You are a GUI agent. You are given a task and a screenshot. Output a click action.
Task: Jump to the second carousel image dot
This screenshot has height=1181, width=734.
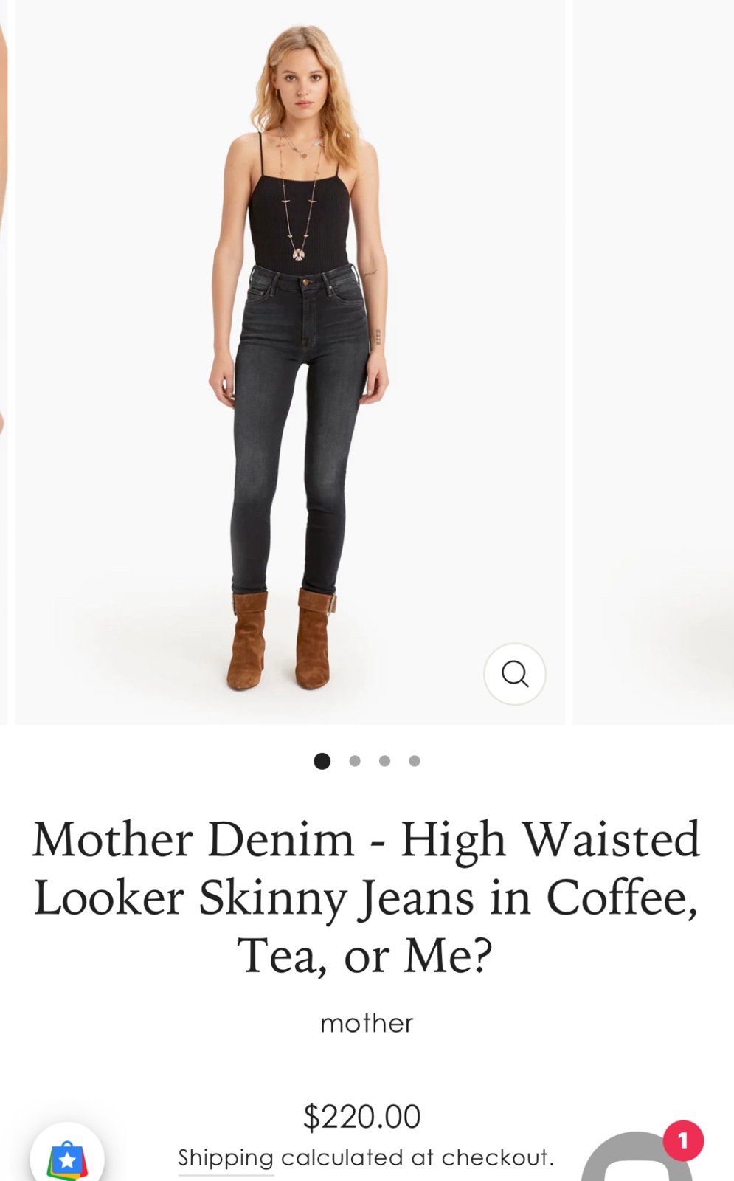coord(355,760)
